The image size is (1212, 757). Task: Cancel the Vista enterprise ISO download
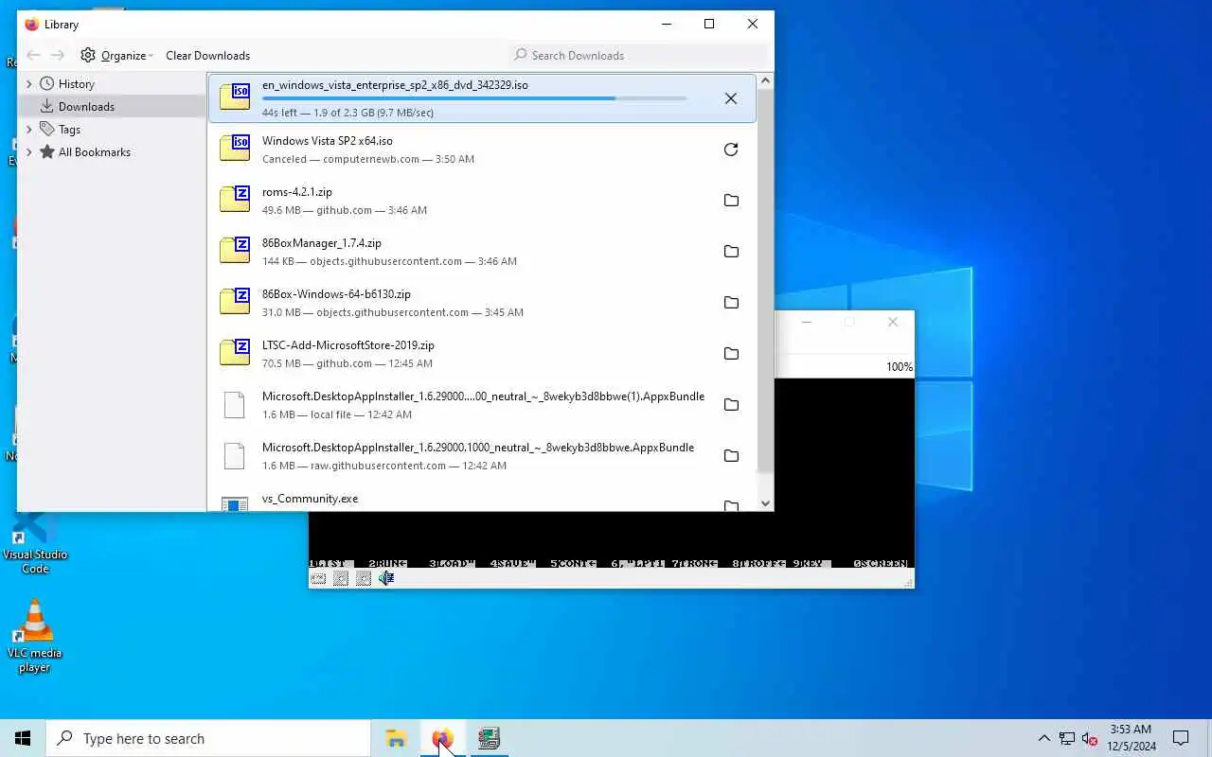pos(731,98)
